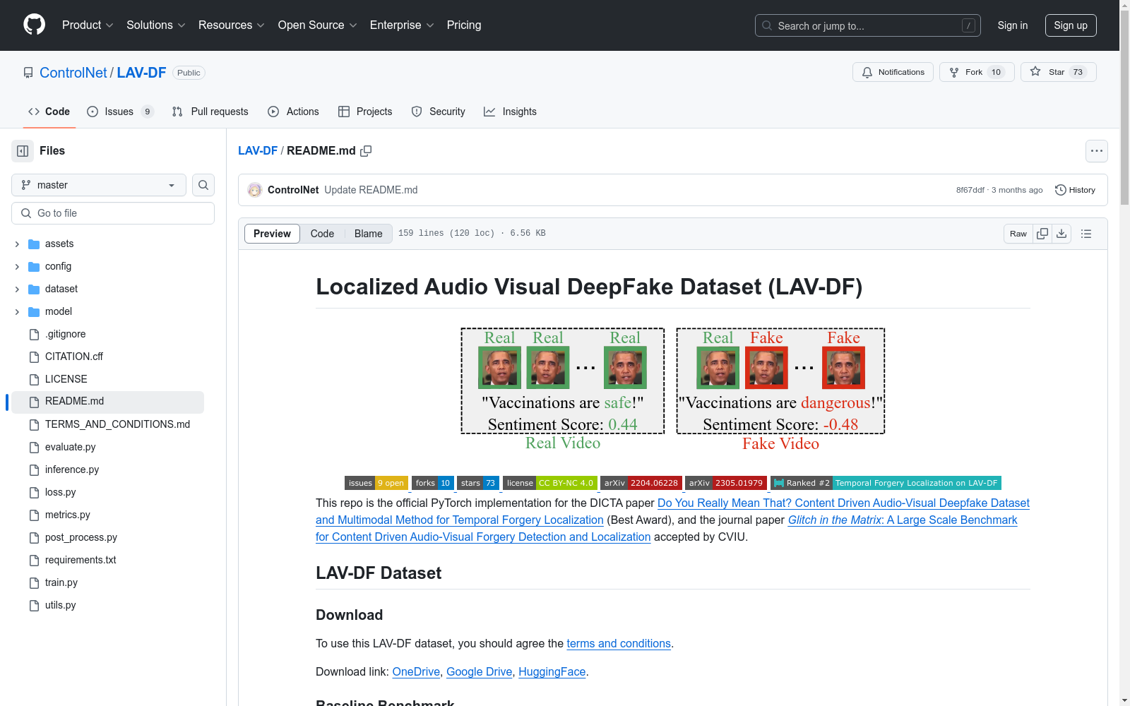Open the README outline view
This screenshot has height=706, width=1130.
[1086, 233]
